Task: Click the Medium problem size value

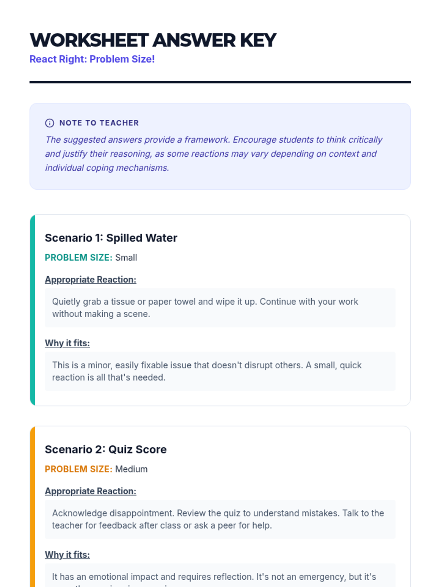Action: point(131,469)
